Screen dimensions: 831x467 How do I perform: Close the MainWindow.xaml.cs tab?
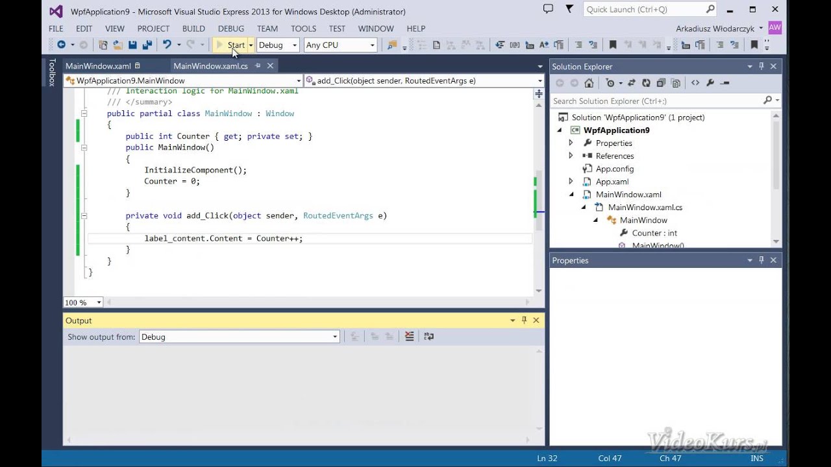(x=271, y=66)
